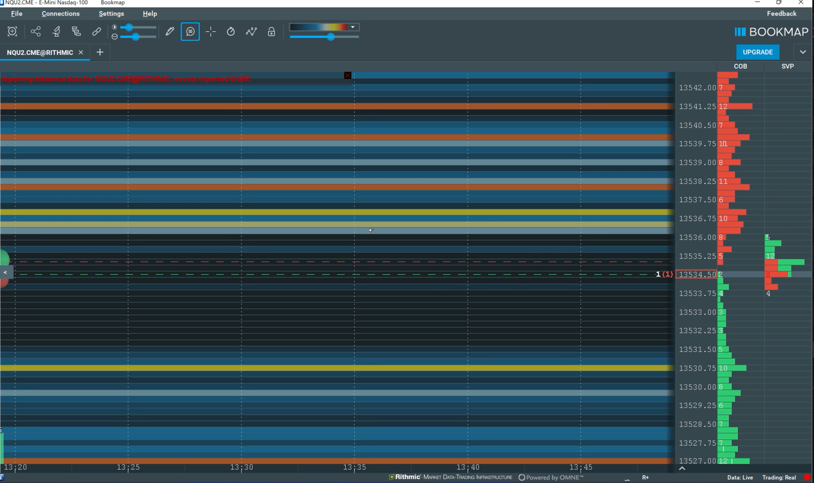Adjust the upper brightness slider handle
Image resolution: width=814 pixels, height=483 pixels.
pyautogui.click(x=128, y=28)
